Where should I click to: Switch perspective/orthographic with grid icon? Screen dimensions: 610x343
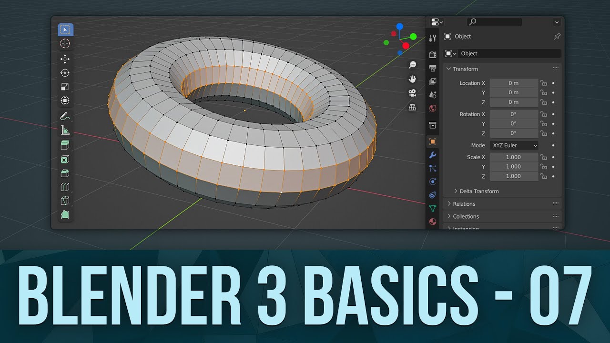[x=413, y=107]
